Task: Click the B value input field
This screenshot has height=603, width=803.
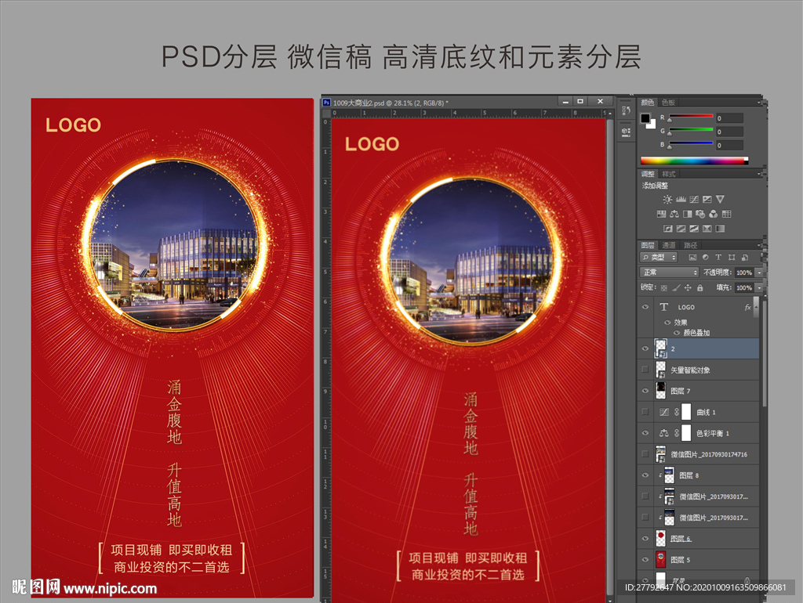Action: pyautogui.click(x=729, y=145)
